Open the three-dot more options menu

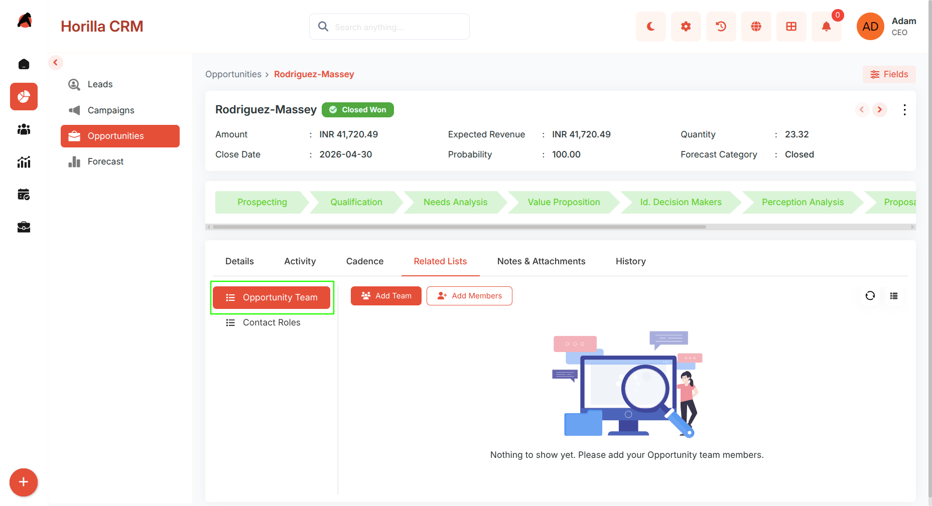point(904,110)
